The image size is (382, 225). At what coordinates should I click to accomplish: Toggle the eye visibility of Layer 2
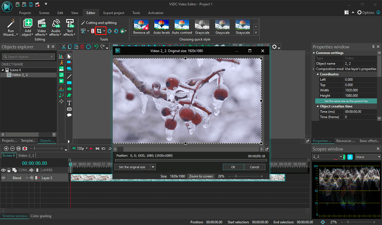[x=4, y=178]
